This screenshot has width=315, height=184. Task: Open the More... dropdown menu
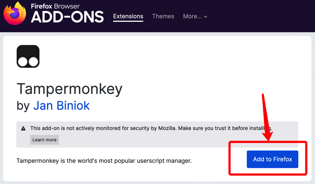click(x=192, y=16)
